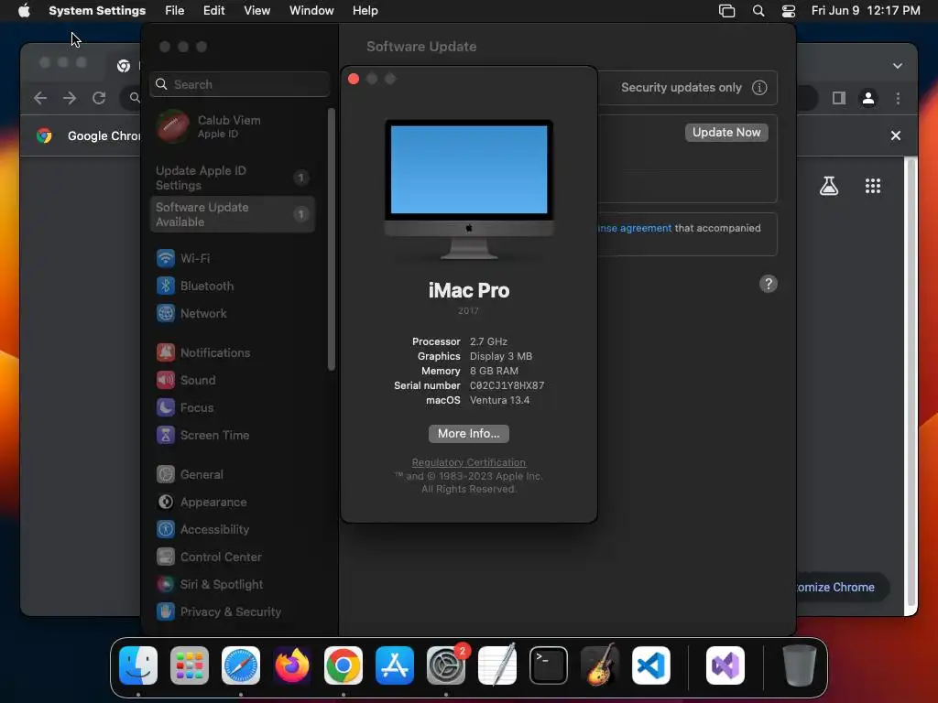Open the Window menu
The image size is (938, 703).
pyautogui.click(x=311, y=11)
